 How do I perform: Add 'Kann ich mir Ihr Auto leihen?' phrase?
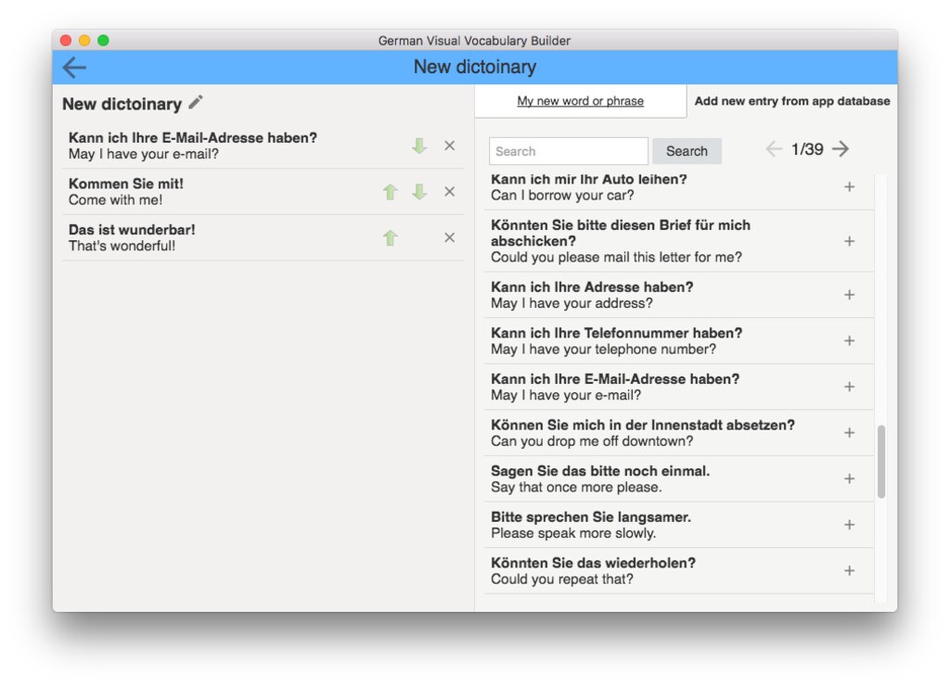(x=850, y=187)
